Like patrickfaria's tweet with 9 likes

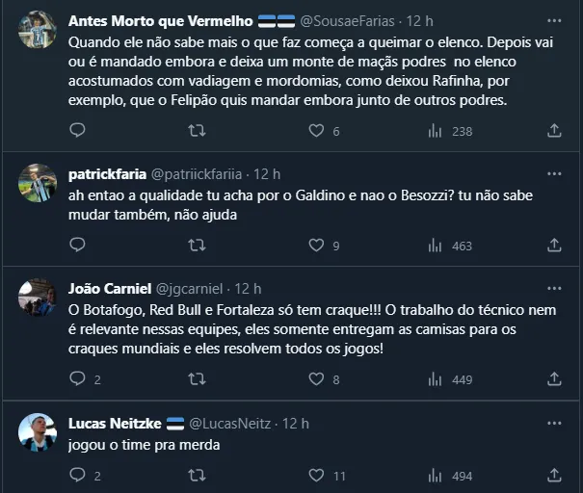tap(316, 246)
